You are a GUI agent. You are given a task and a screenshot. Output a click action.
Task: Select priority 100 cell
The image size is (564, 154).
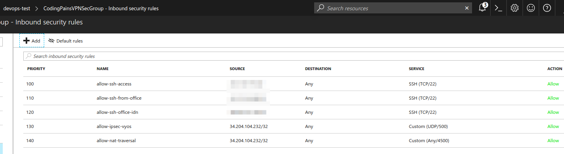tap(30, 84)
